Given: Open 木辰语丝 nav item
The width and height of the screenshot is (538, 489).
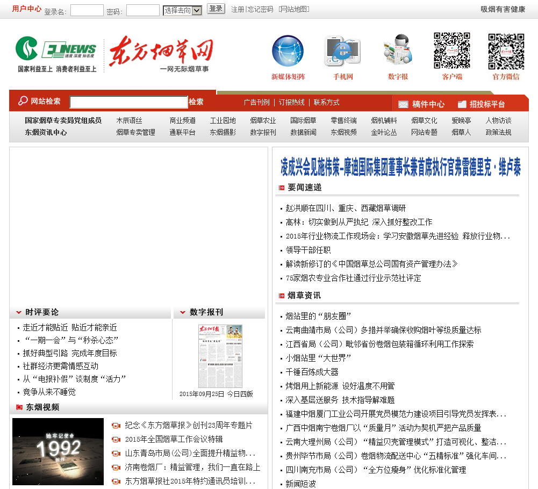Looking at the screenshot, I should point(130,120).
